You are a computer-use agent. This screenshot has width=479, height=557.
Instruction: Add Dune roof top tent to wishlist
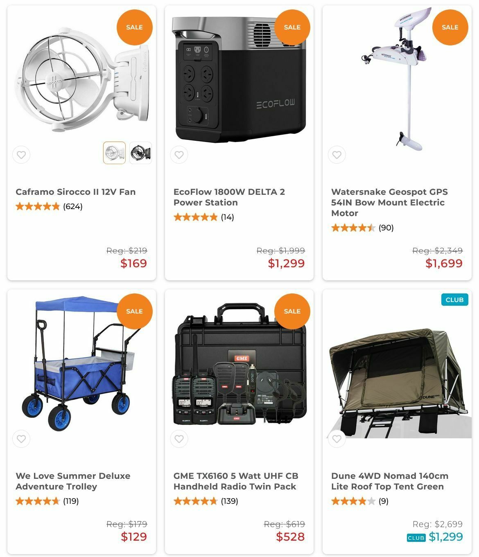click(x=337, y=439)
